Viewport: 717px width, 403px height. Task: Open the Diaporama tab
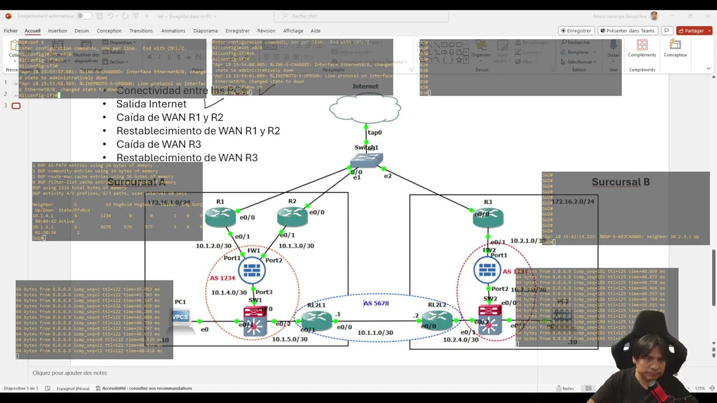tap(206, 31)
